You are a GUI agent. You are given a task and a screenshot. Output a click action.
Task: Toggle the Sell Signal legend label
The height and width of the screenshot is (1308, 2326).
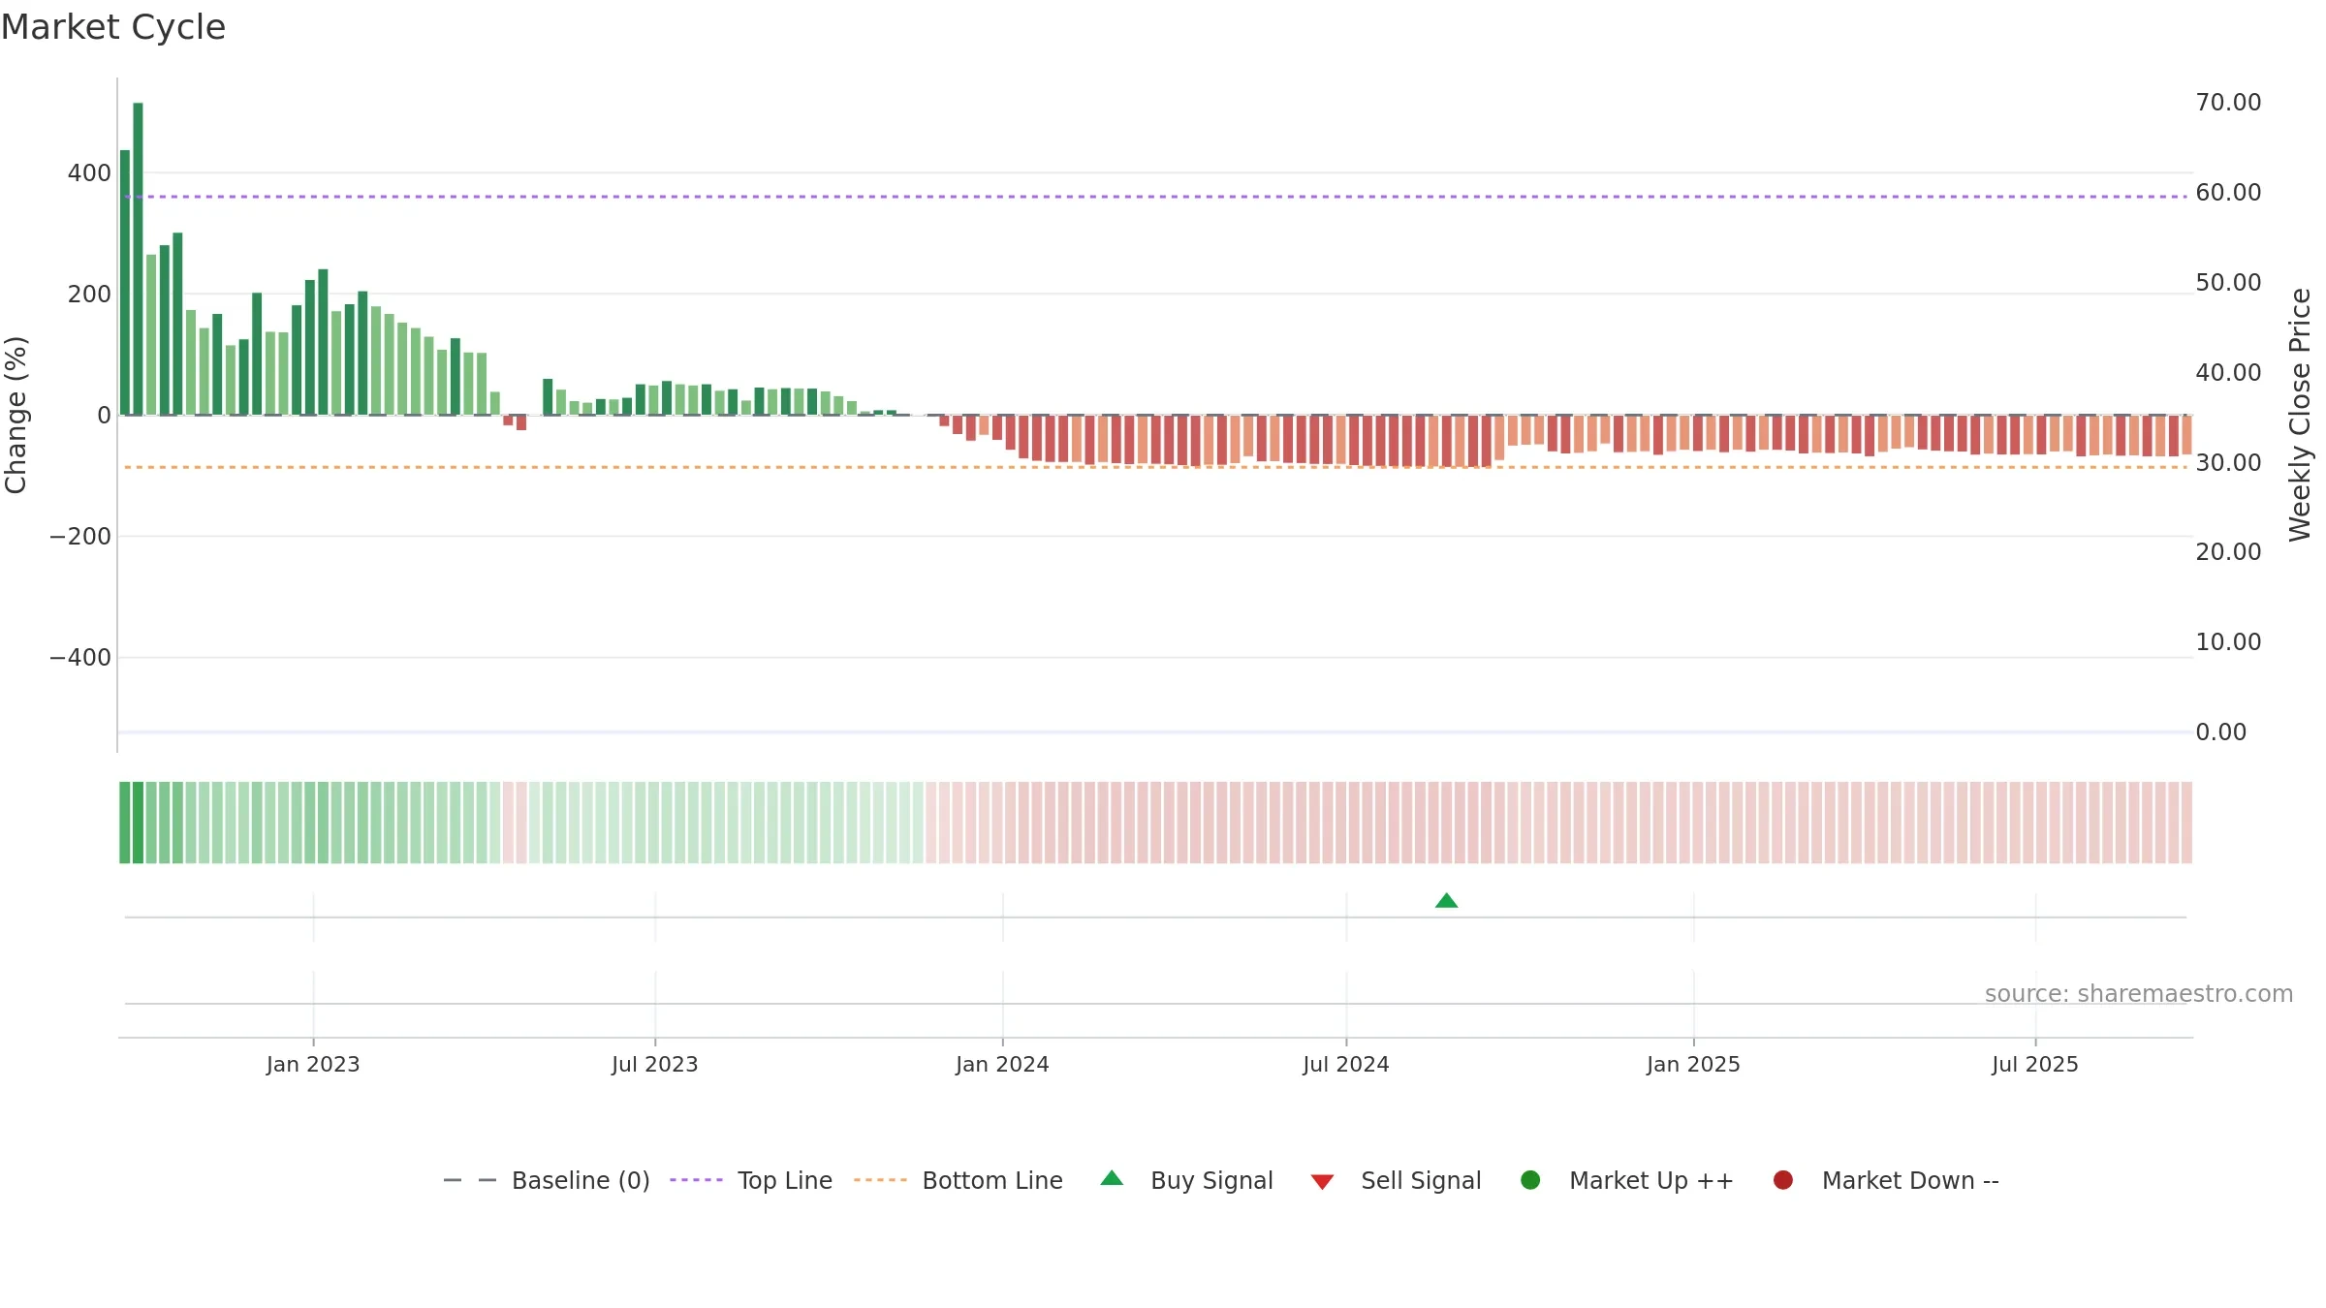point(1421,1181)
